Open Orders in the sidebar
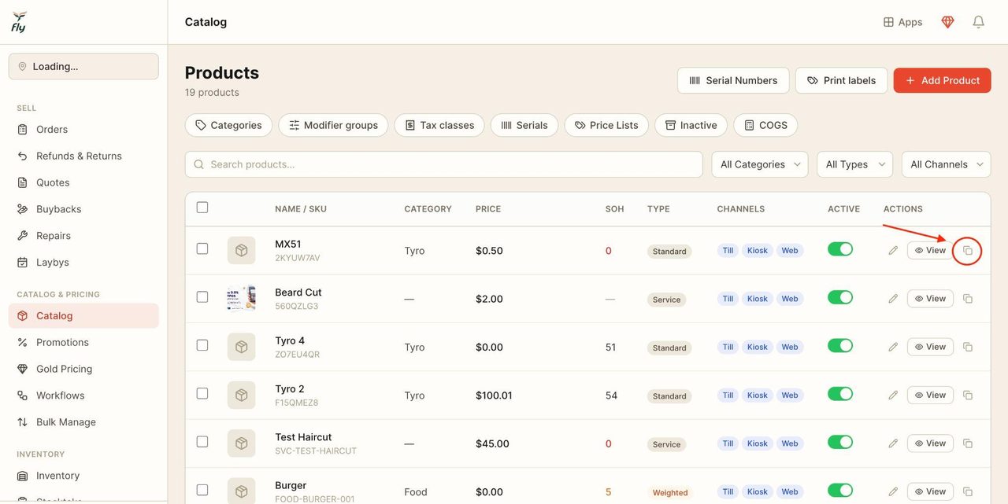The height and width of the screenshot is (504, 1008). point(83,130)
